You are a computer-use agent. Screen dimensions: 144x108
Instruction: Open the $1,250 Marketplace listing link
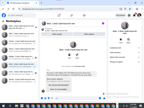[x=56, y=31]
